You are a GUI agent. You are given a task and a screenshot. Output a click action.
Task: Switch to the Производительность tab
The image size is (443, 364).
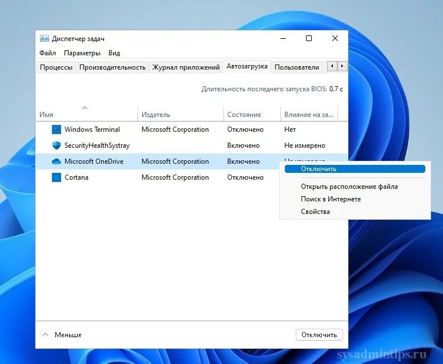click(112, 67)
